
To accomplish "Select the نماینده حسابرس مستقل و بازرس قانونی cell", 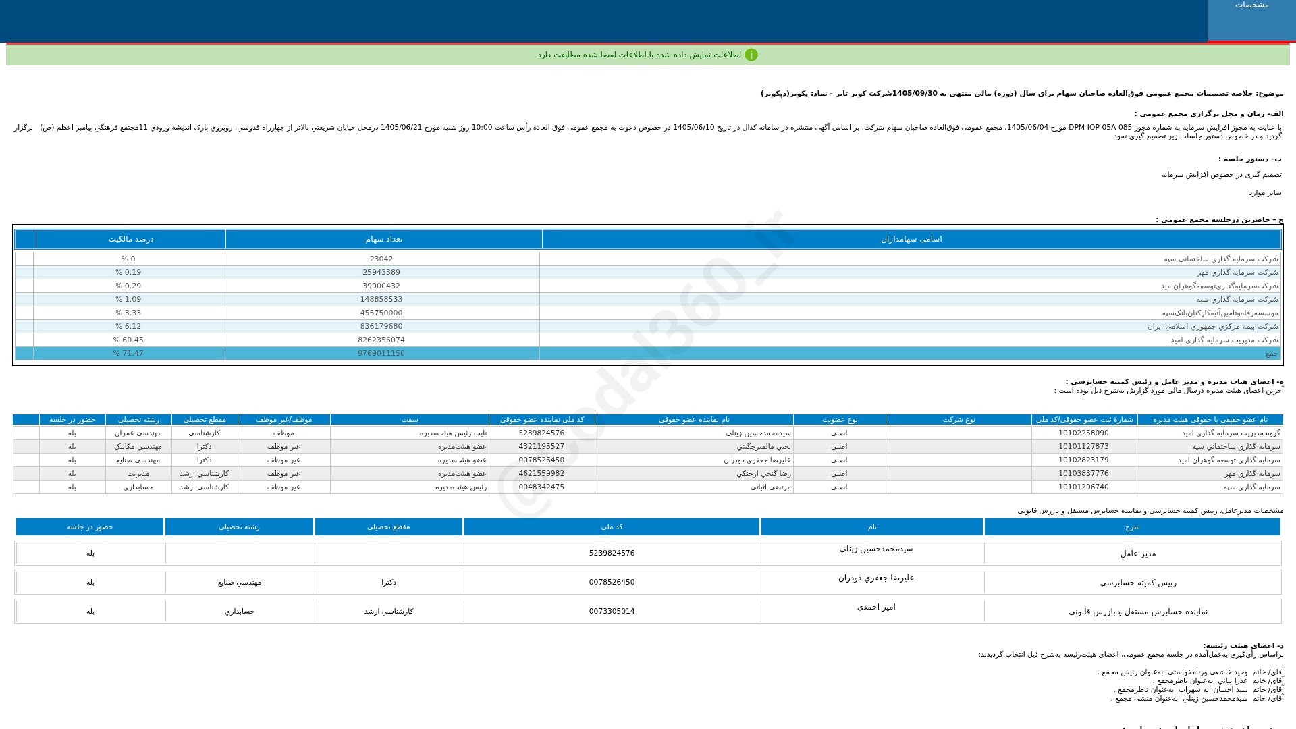I will [x=1132, y=612].
